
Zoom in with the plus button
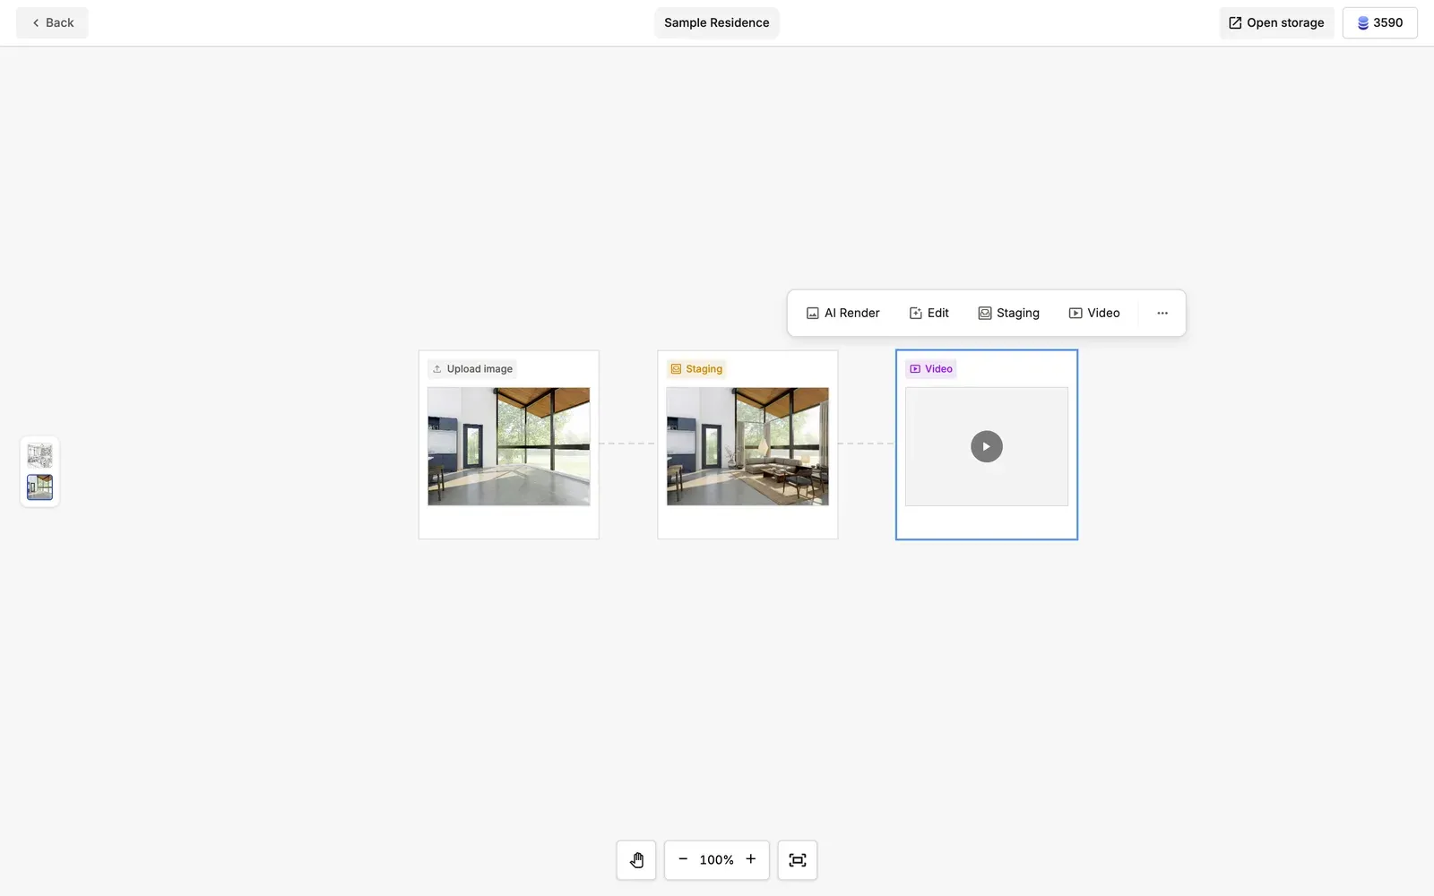(x=751, y=859)
